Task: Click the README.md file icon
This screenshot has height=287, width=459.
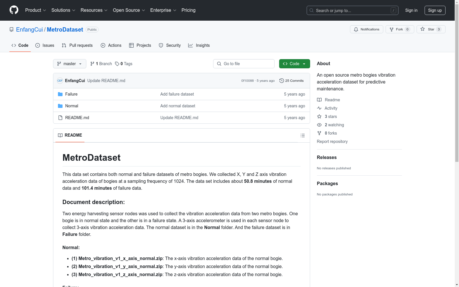Action: pyautogui.click(x=60, y=118)
